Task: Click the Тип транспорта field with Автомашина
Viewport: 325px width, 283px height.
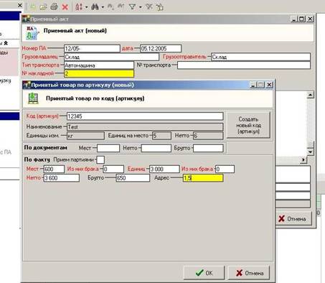Action: pos(99,65)
